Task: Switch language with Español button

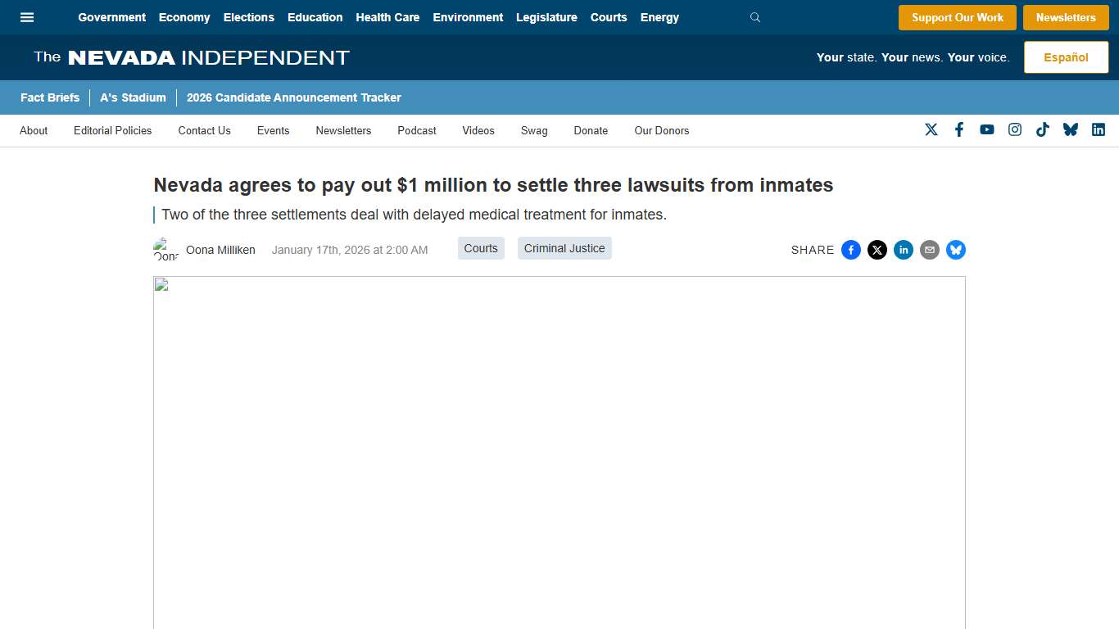Action: pyautogui.click(x=1066, y=57)
